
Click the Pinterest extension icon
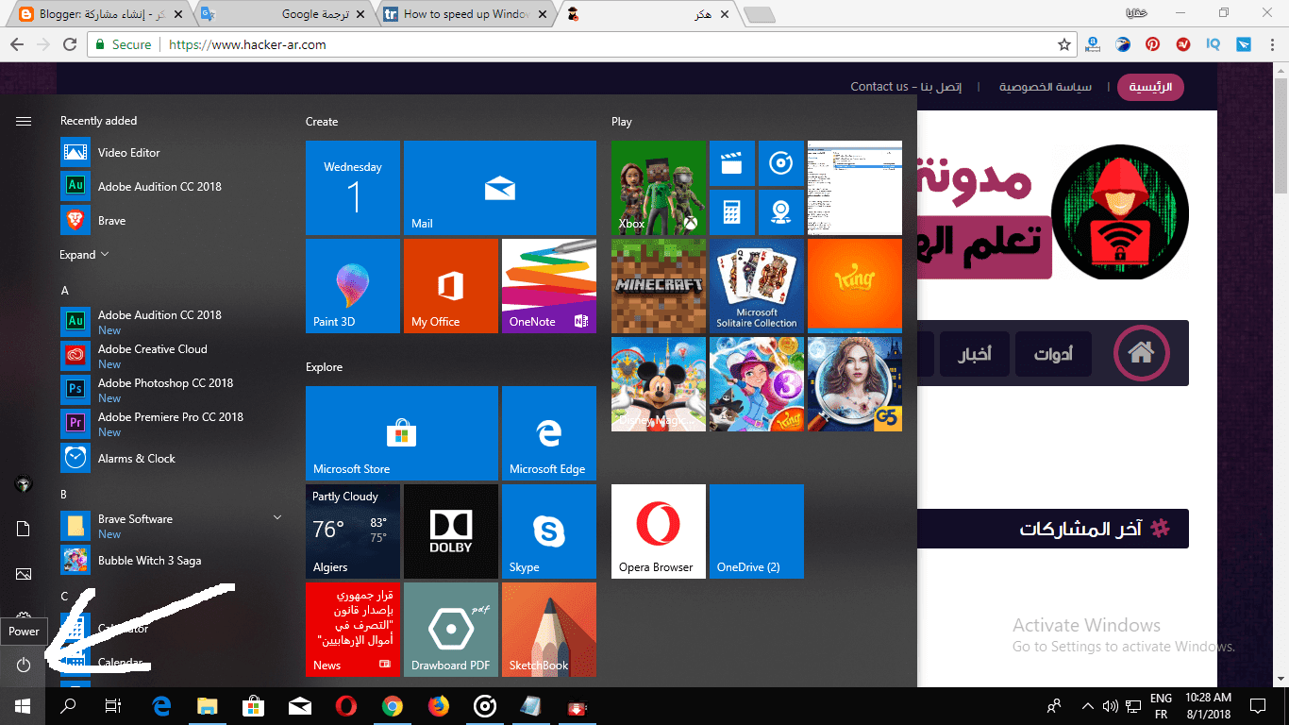1153,44
